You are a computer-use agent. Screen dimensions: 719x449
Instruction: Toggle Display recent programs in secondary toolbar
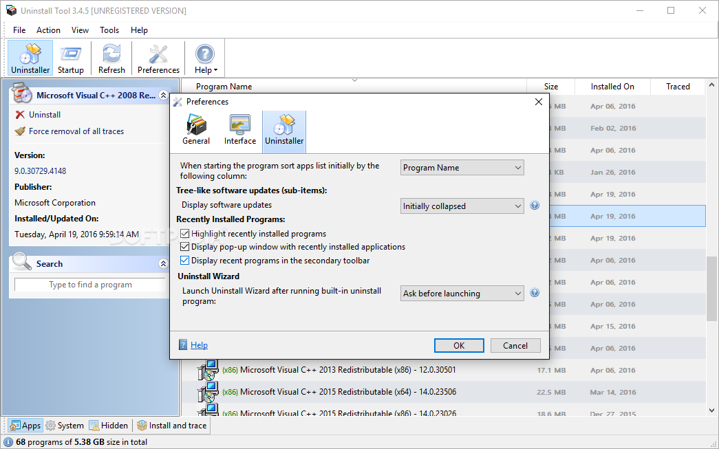(x=185, y=260)
